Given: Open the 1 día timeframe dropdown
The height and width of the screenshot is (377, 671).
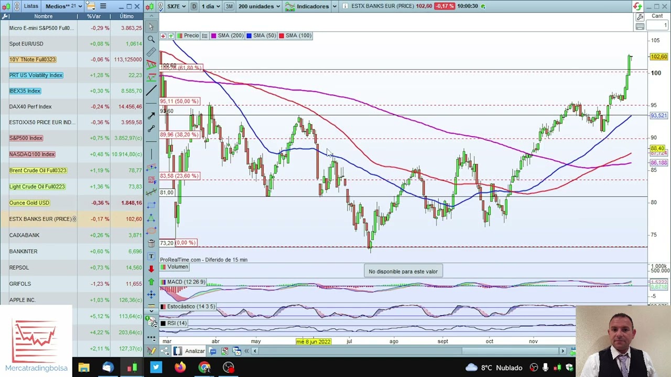Looking at the screenshot, I should point(210,6).
